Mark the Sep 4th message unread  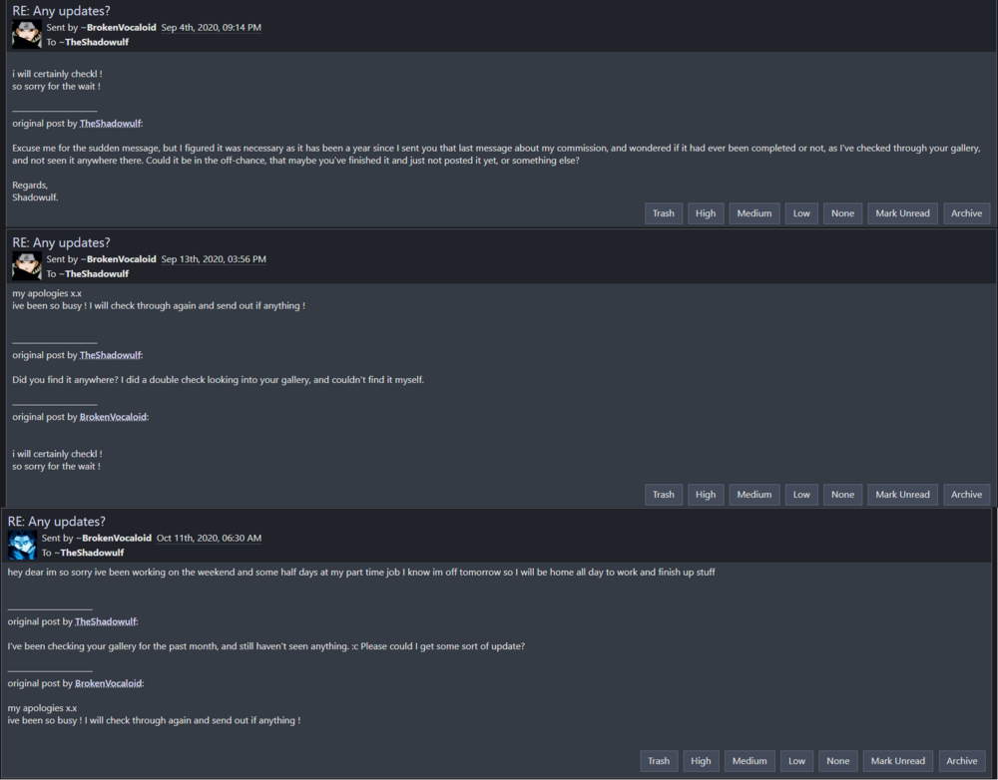pyautogui.click(x=902, y=213)
